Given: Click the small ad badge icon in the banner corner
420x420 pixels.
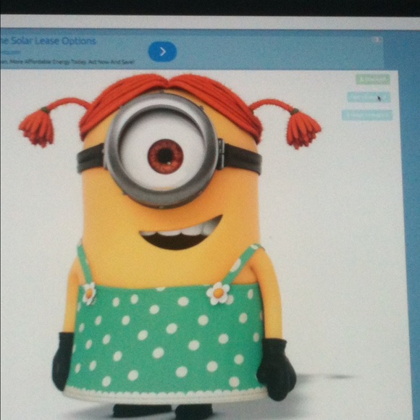Looking at the screenshot, I should click(377, 40).
